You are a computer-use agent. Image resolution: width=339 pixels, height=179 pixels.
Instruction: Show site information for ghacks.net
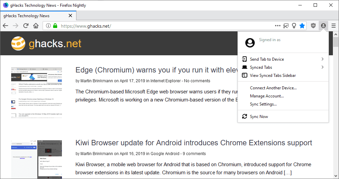[48, 26]
